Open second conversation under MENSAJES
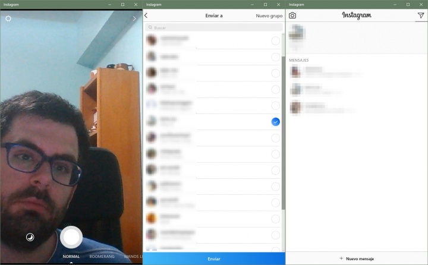 point(357,89)
